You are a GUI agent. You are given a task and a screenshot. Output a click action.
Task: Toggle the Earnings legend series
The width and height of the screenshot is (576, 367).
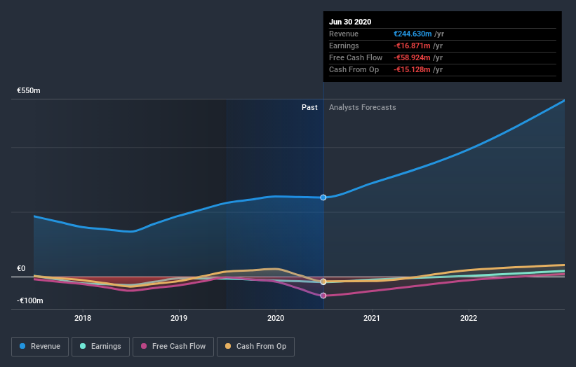coord(100,346)
